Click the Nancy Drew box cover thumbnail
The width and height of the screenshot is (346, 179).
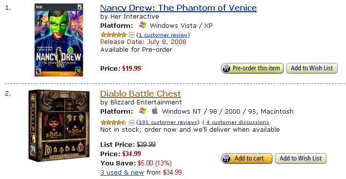click(x=59, y=40)
